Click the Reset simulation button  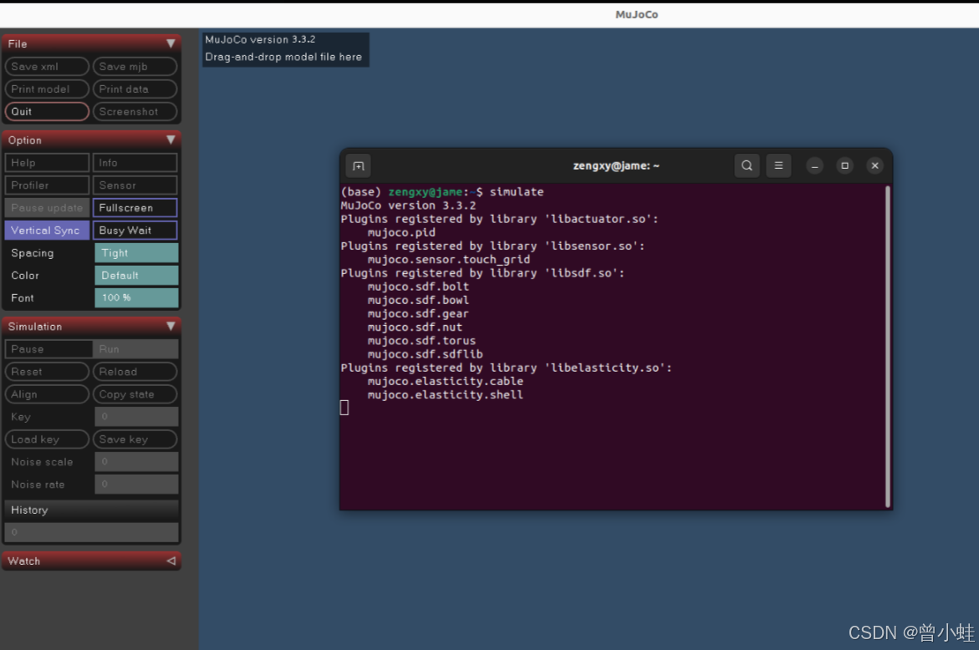pos(47,372)
